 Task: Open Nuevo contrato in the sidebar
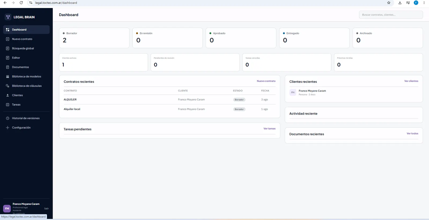click(26, 39)
